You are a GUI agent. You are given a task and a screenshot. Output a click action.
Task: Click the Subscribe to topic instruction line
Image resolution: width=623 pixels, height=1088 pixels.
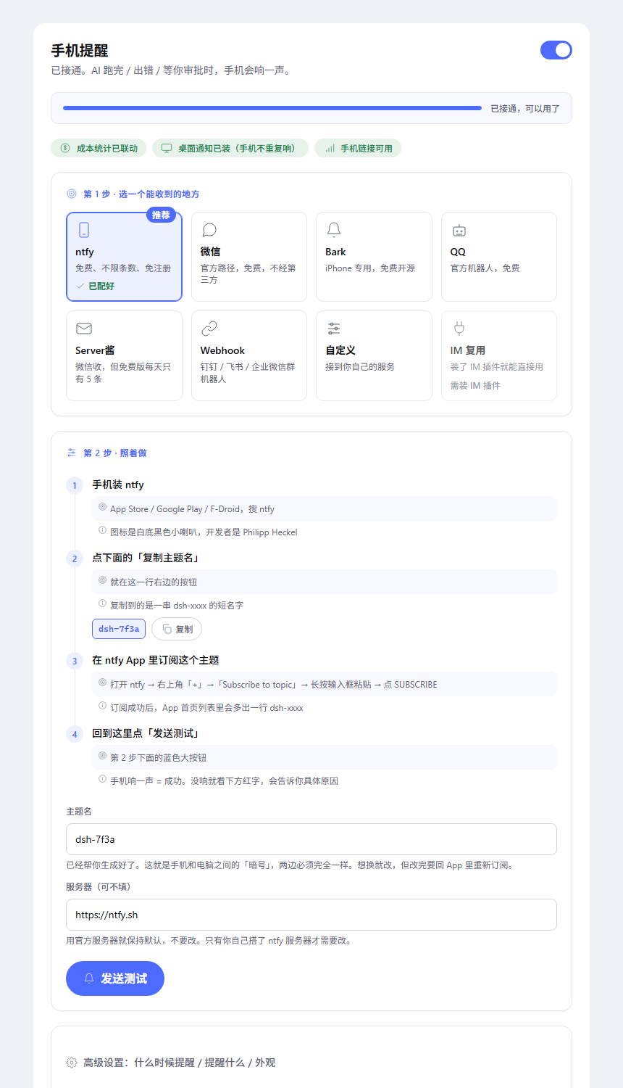pos(325,684)
